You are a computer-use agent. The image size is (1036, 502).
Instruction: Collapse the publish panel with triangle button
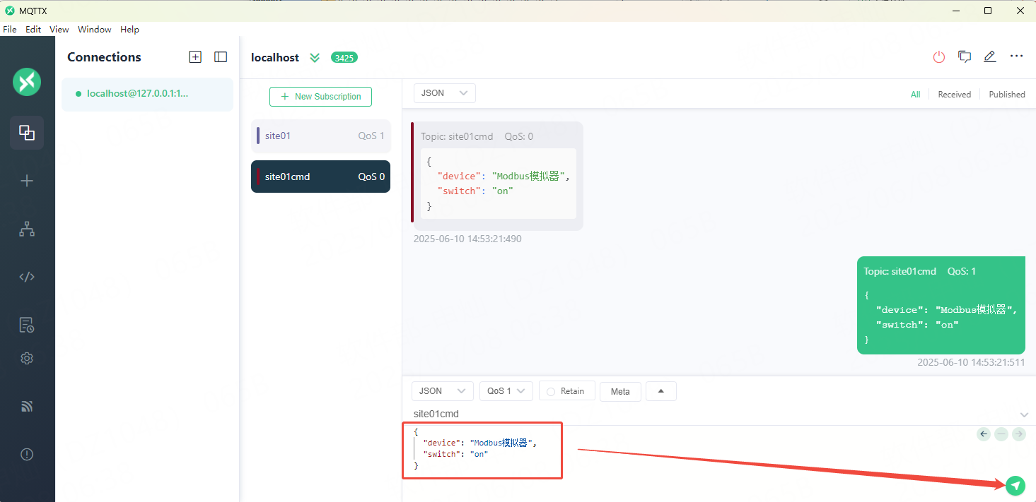click(660, 391)
